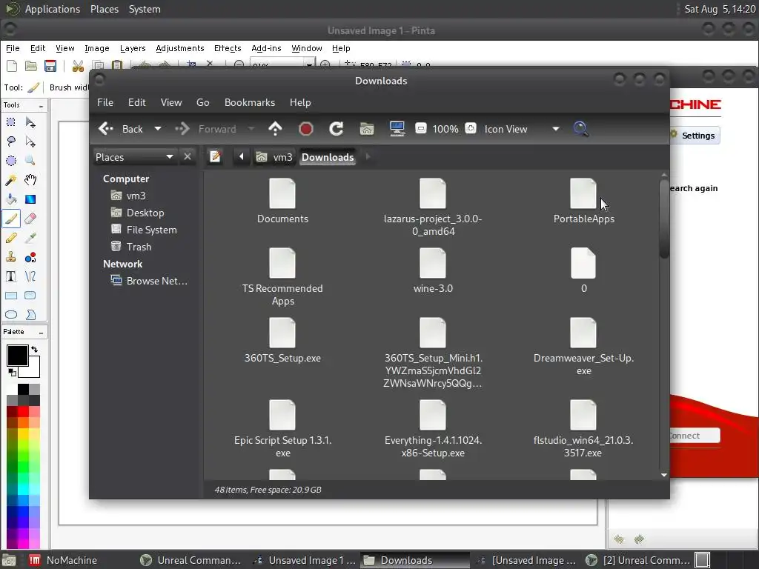Select the Pan hand tool in Pinta
This screenshot has width=759, height=569.
(30, 180)
